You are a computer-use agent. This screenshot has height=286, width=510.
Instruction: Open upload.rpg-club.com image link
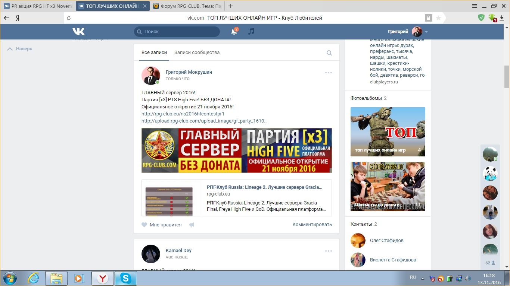204,121
